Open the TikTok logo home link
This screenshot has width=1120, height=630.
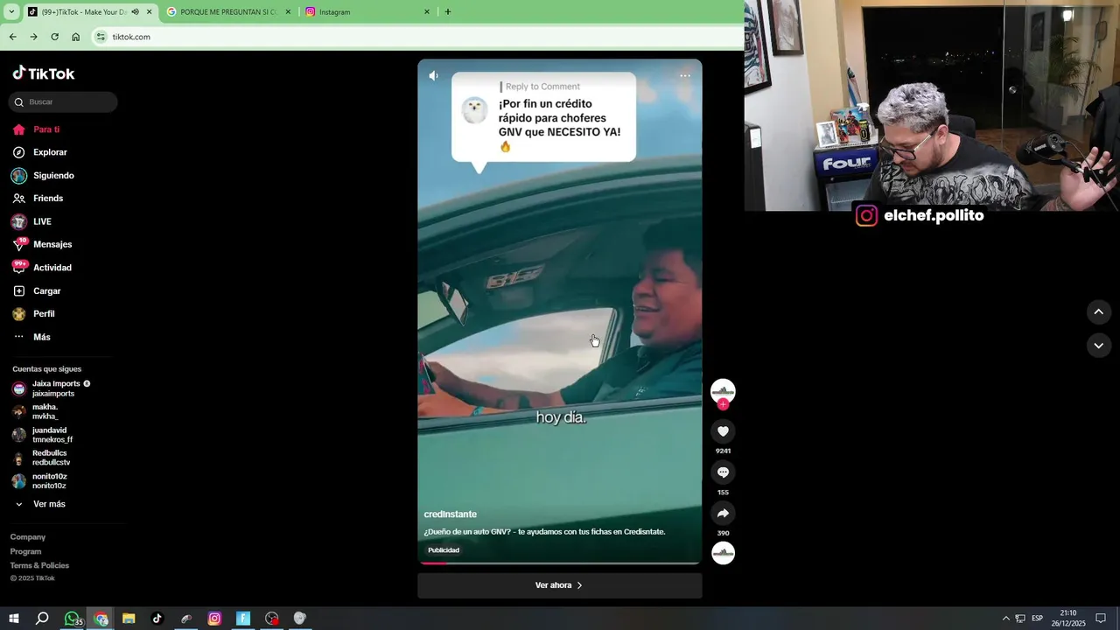(x=44, y=73)
